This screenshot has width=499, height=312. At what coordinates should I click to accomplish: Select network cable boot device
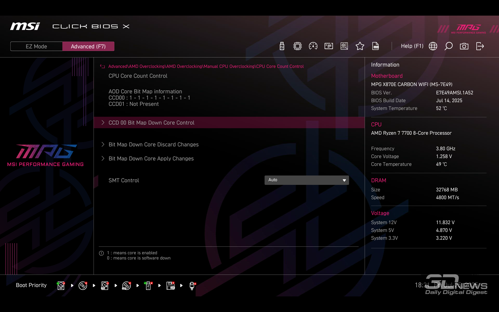pyautogui.click(x=192, y=285)
